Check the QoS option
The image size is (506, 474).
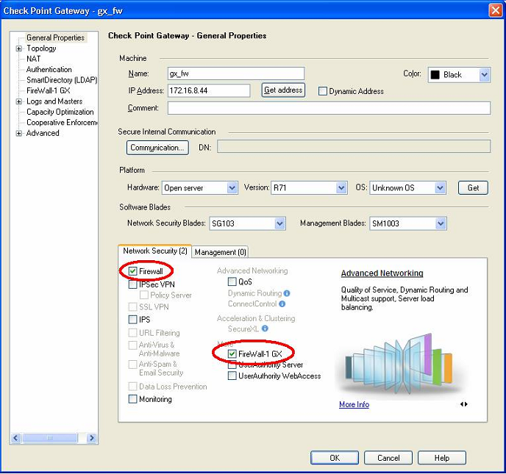tap(232, 281)
